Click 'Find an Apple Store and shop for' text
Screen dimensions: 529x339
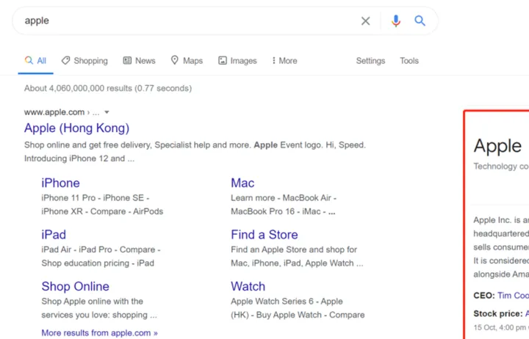[294, 249]
